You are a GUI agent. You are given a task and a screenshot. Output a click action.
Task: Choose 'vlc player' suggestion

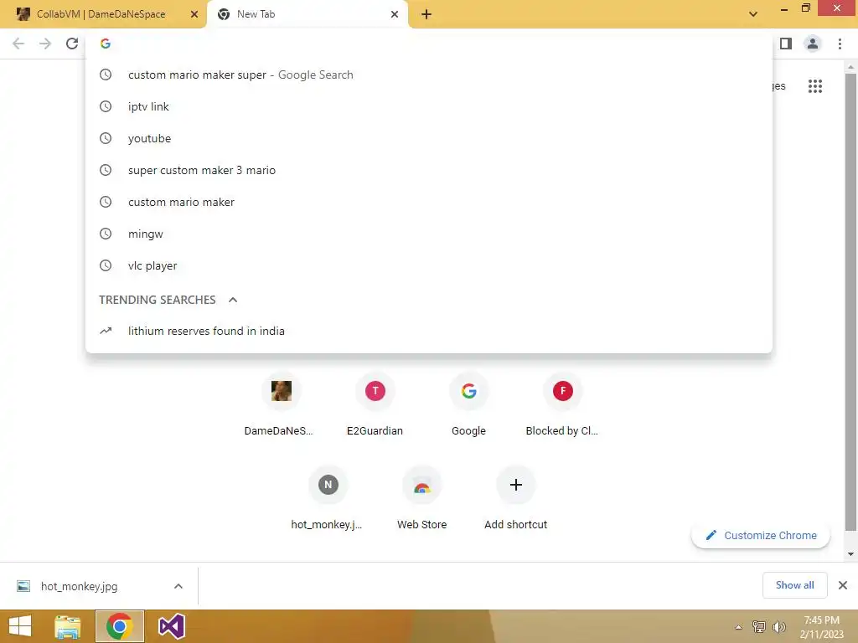pos(429,265)
